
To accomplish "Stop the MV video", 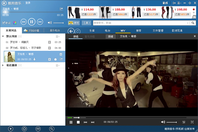I will coord(78,122).
